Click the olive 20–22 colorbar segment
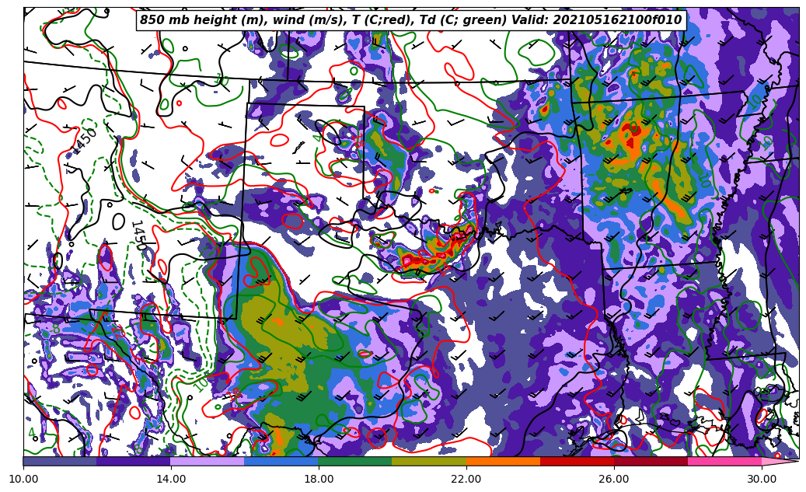 point(429,461)
